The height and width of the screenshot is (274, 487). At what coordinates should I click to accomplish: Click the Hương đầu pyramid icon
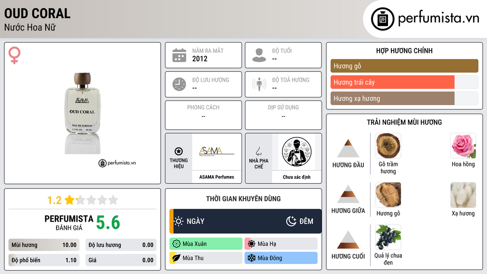348,148
